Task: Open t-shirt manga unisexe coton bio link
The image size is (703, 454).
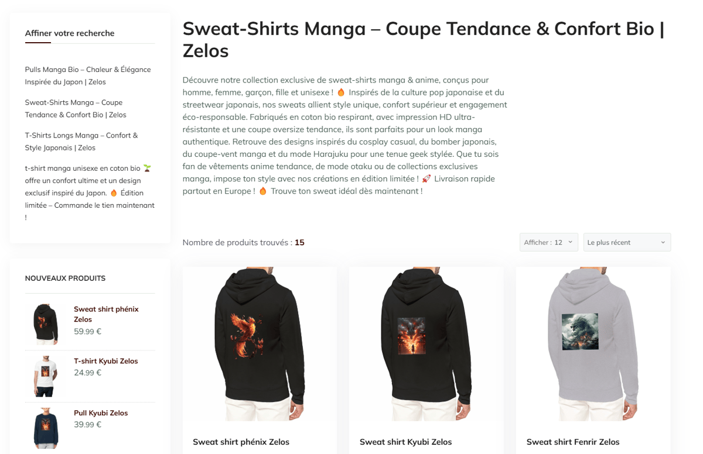Action: point(90,192)
